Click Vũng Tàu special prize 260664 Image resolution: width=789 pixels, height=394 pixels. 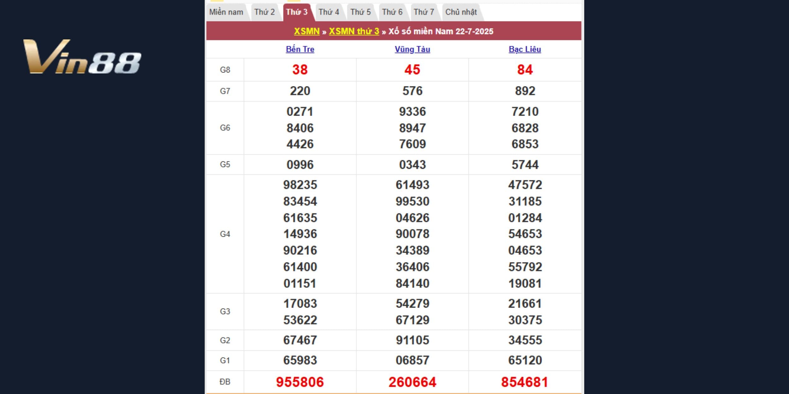(412, 382)
